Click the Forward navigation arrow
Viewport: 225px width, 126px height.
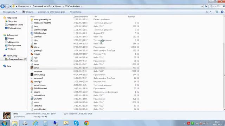pyautogui.click(x=7, y=6)
